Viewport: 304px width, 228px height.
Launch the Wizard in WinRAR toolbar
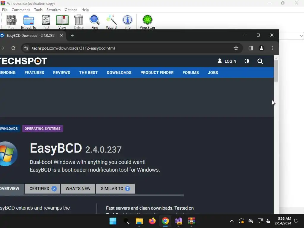[x=111, y=22]
